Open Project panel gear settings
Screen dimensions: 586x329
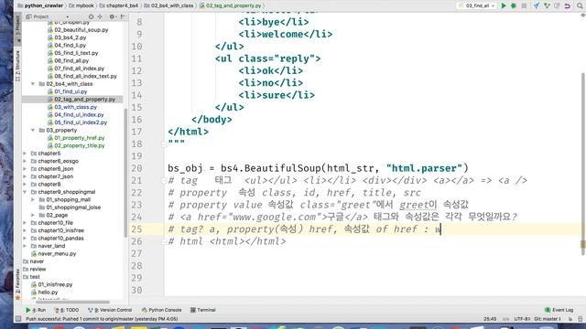(x=112, y=16)
